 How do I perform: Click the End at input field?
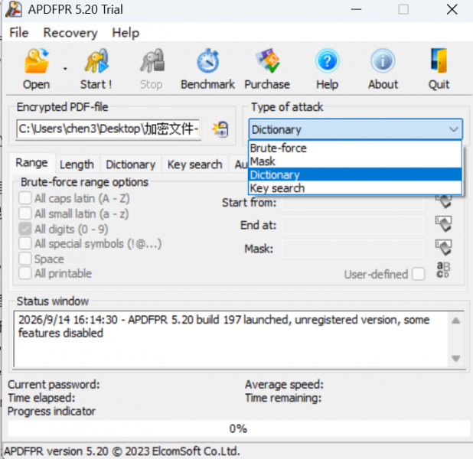(353, 225)
